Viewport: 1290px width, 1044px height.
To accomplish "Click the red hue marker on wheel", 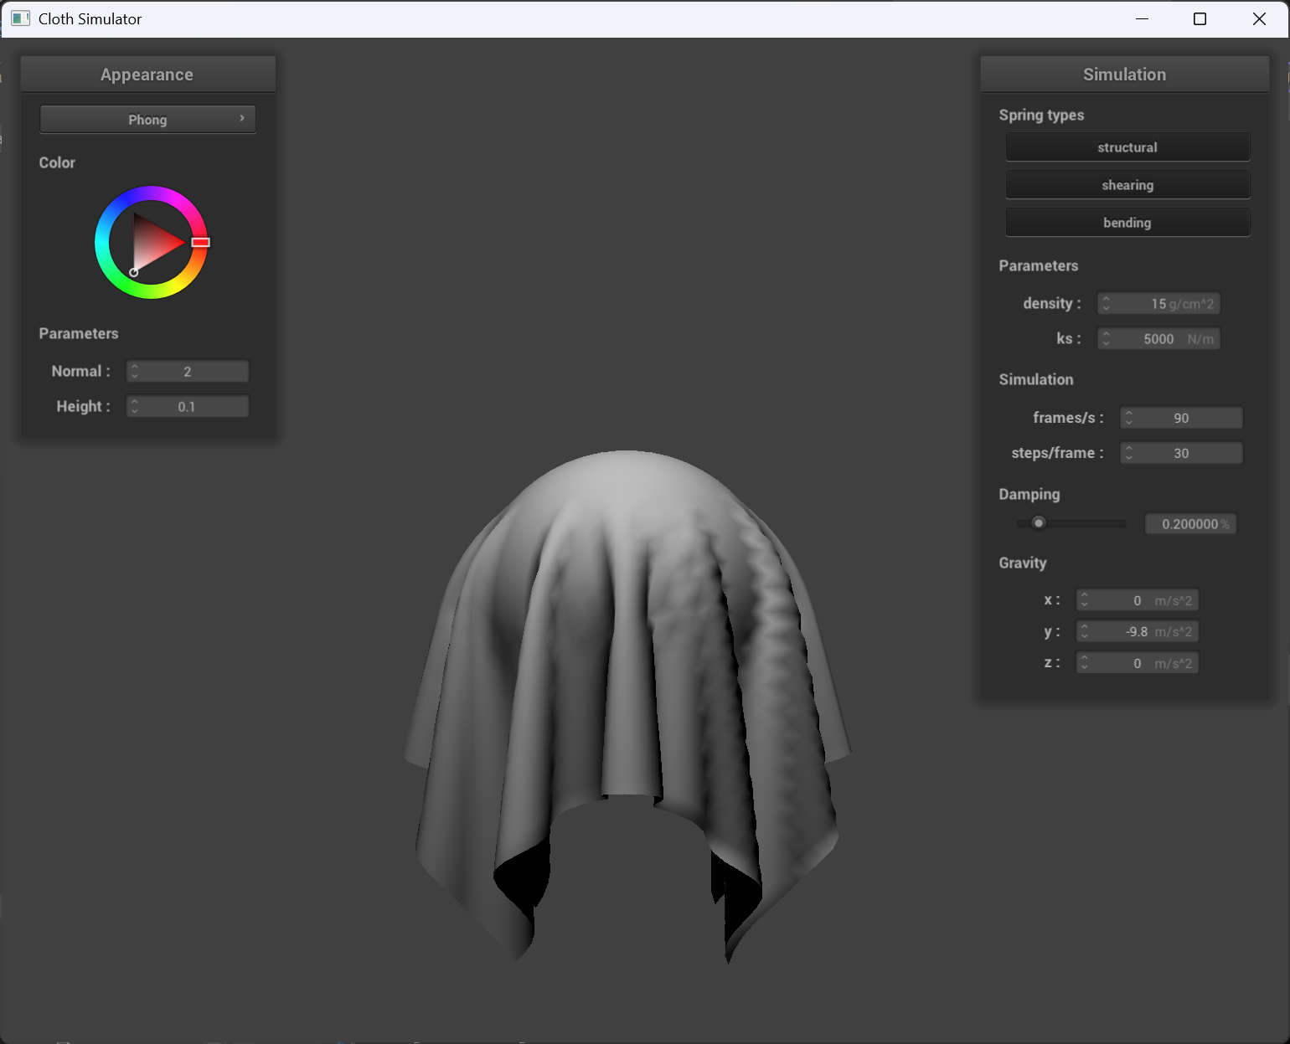I will [200, 242].
